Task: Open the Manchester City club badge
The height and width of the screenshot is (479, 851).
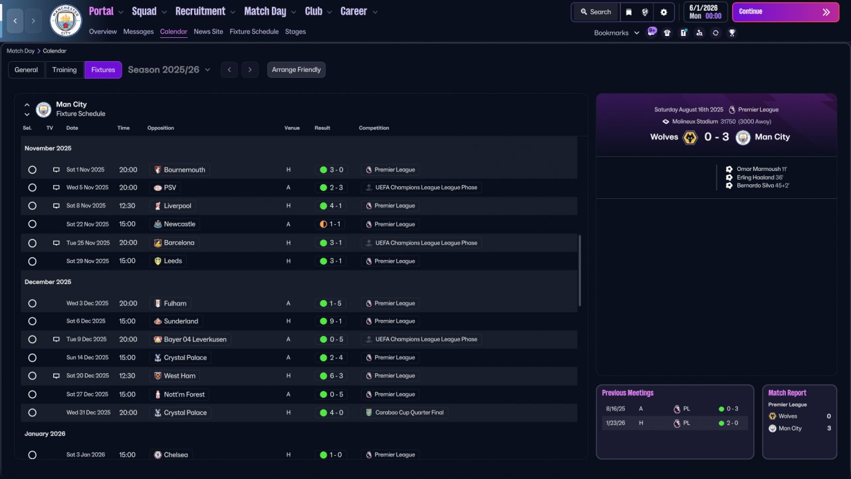Action: (66, 21)
